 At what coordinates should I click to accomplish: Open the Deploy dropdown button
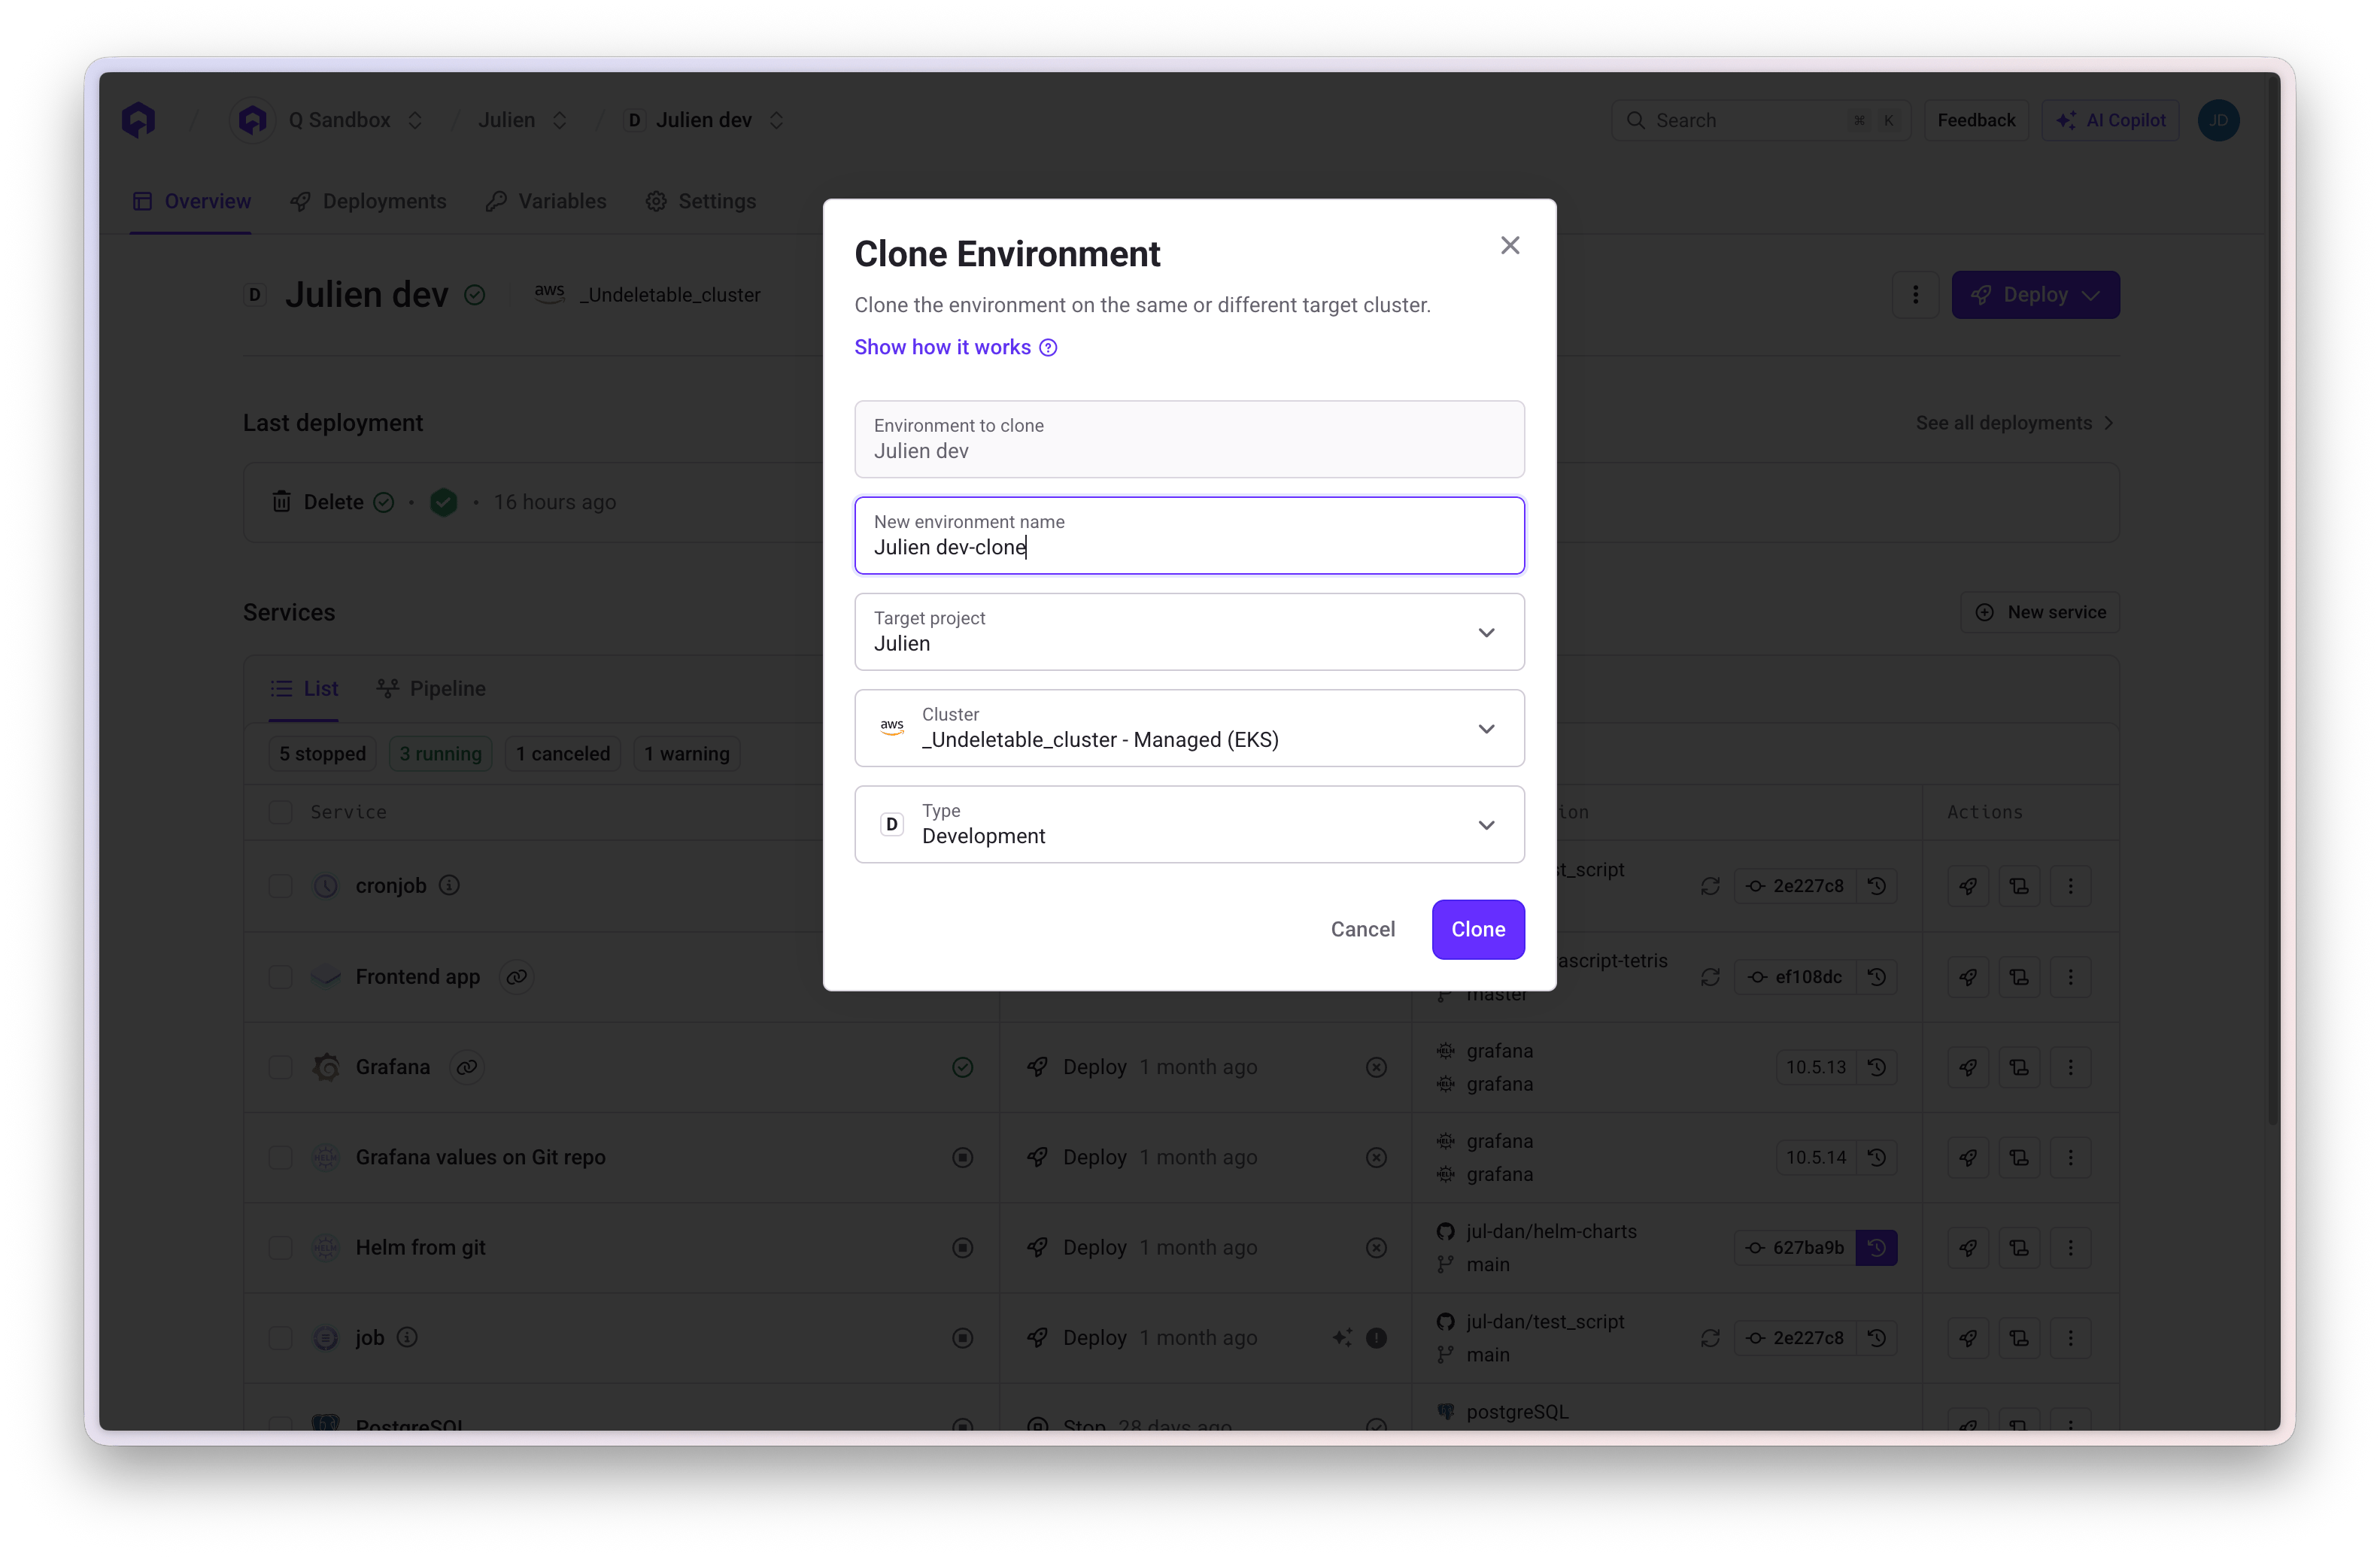(2035, 295)
